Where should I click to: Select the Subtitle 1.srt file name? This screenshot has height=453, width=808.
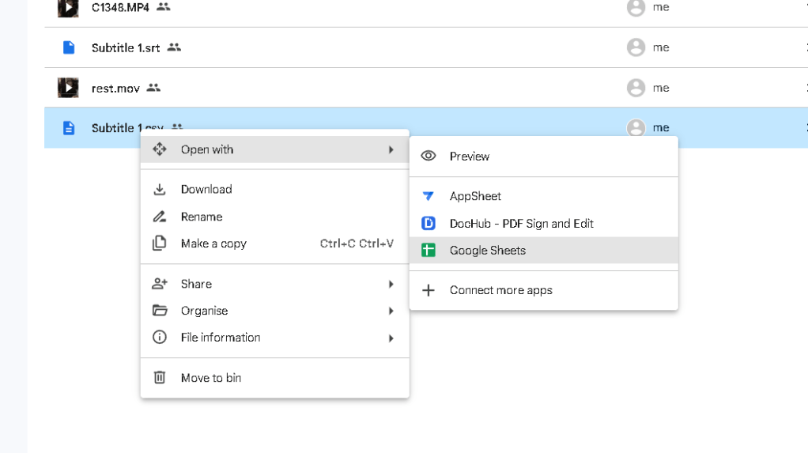(126, 48)
